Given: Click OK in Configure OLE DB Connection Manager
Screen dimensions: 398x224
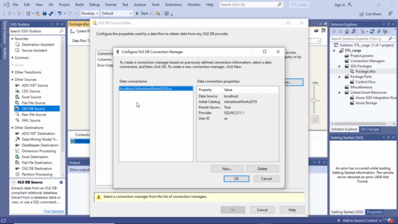Looking at the screenshot, I should click(x=236, y=179).
